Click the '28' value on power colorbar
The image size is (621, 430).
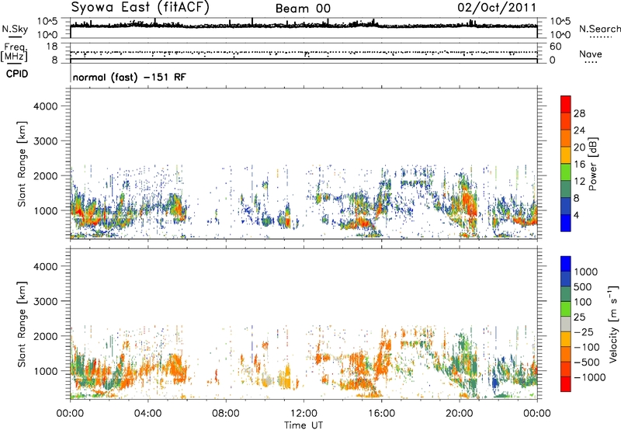pyautogui.click(x=579, y=113)
